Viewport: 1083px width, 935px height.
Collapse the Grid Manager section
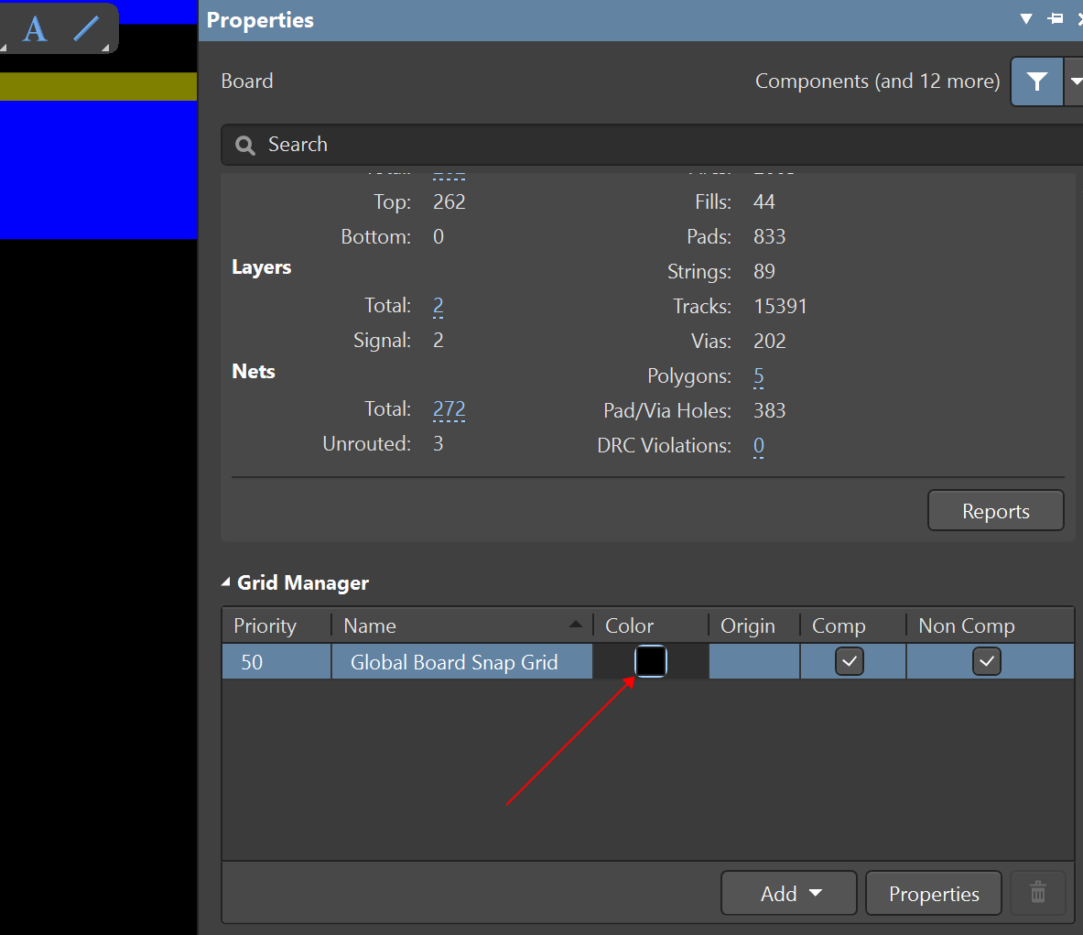point(226,582)
